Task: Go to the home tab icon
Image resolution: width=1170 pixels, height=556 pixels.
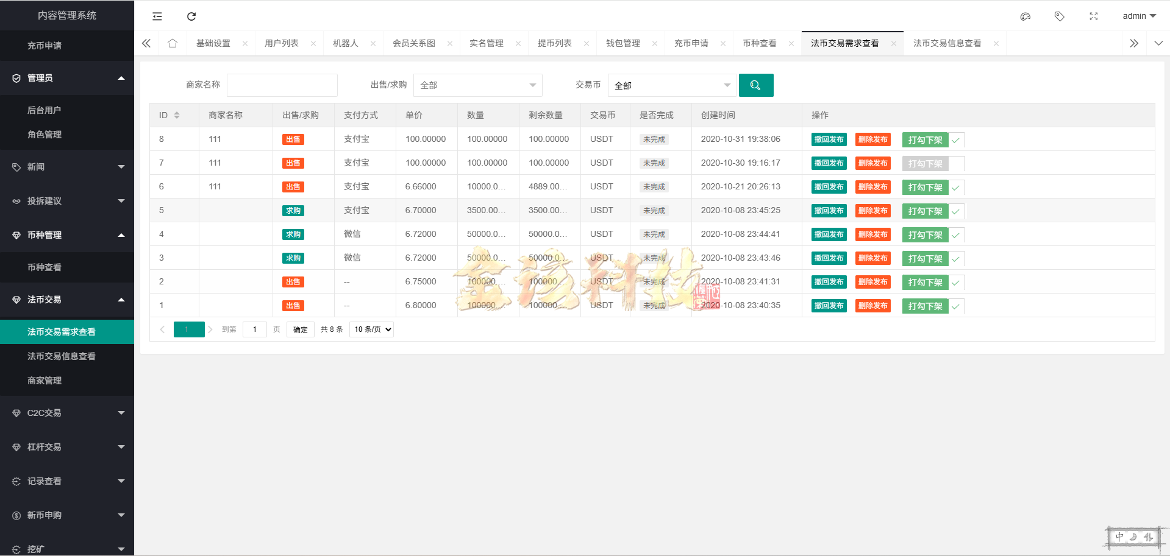Action: (x=173, y=43)
